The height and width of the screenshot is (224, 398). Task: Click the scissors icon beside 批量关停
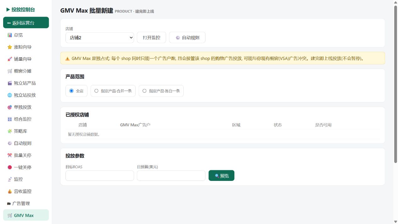click(9, 155)
